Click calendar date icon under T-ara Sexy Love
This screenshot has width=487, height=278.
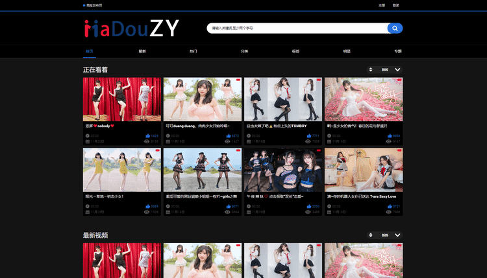pos(329,212)
